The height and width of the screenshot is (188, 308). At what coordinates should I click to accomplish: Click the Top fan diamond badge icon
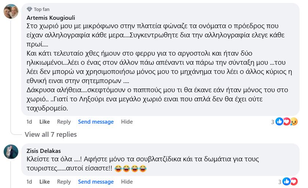tap(30, 9)
